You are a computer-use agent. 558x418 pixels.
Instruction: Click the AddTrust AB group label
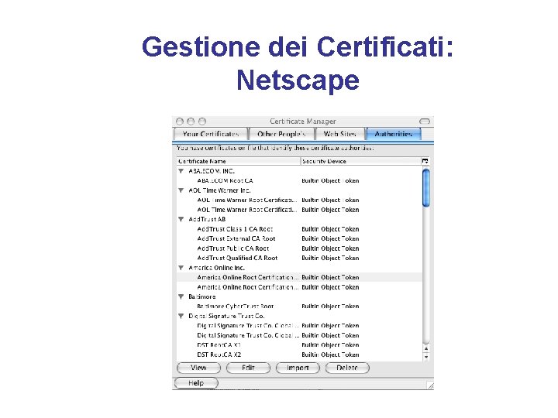coord(207,219)
